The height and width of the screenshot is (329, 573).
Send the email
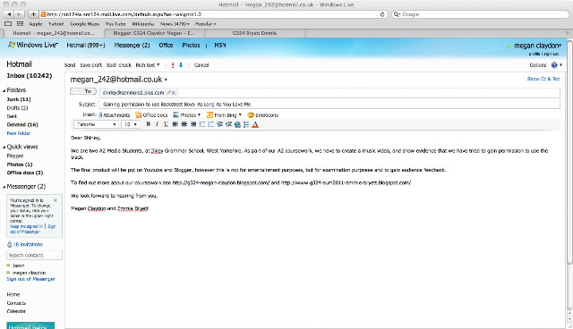click(70, 65)
